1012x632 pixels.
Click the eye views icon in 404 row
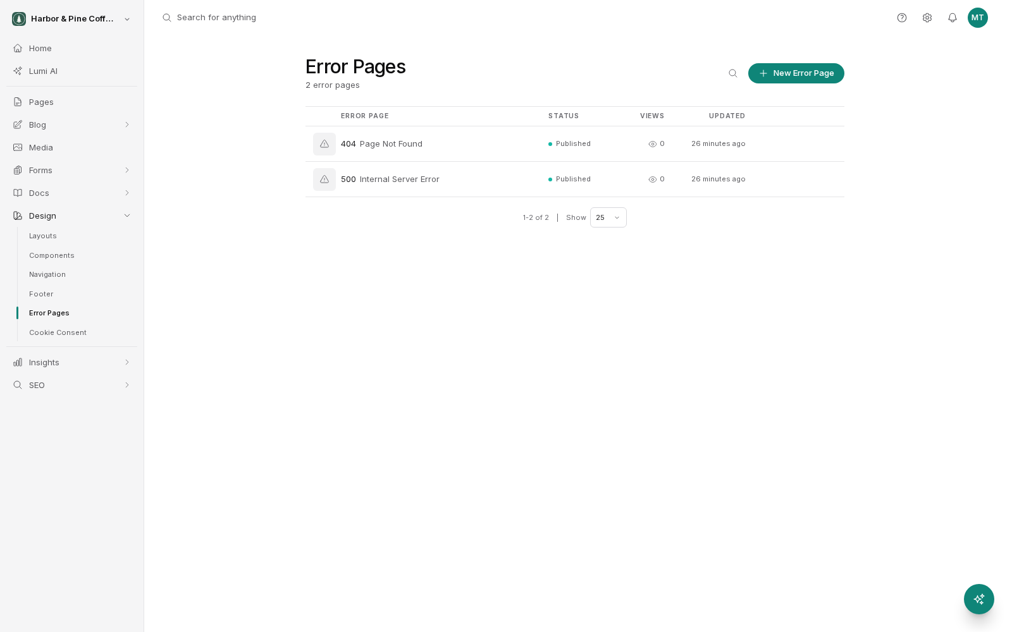pos(653,144)
